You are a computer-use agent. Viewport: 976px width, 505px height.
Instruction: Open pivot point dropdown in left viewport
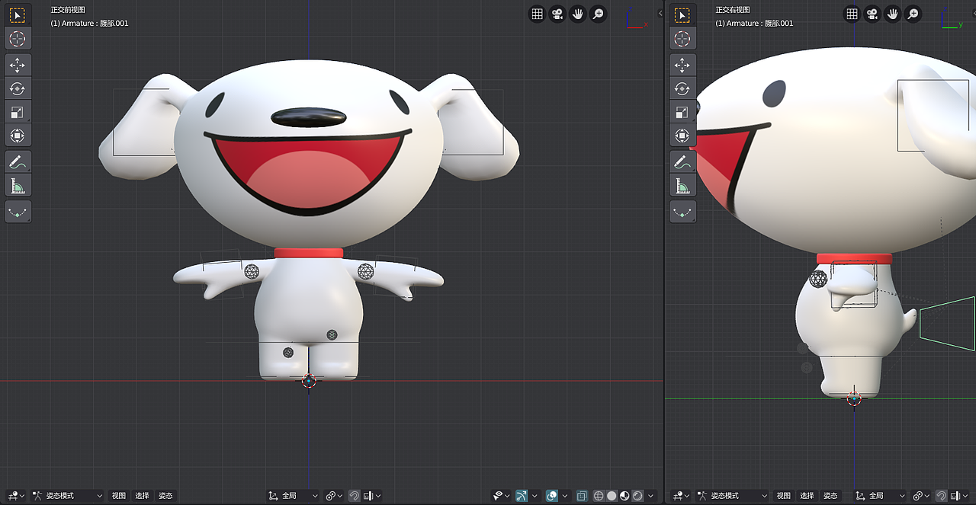(335, 496)
